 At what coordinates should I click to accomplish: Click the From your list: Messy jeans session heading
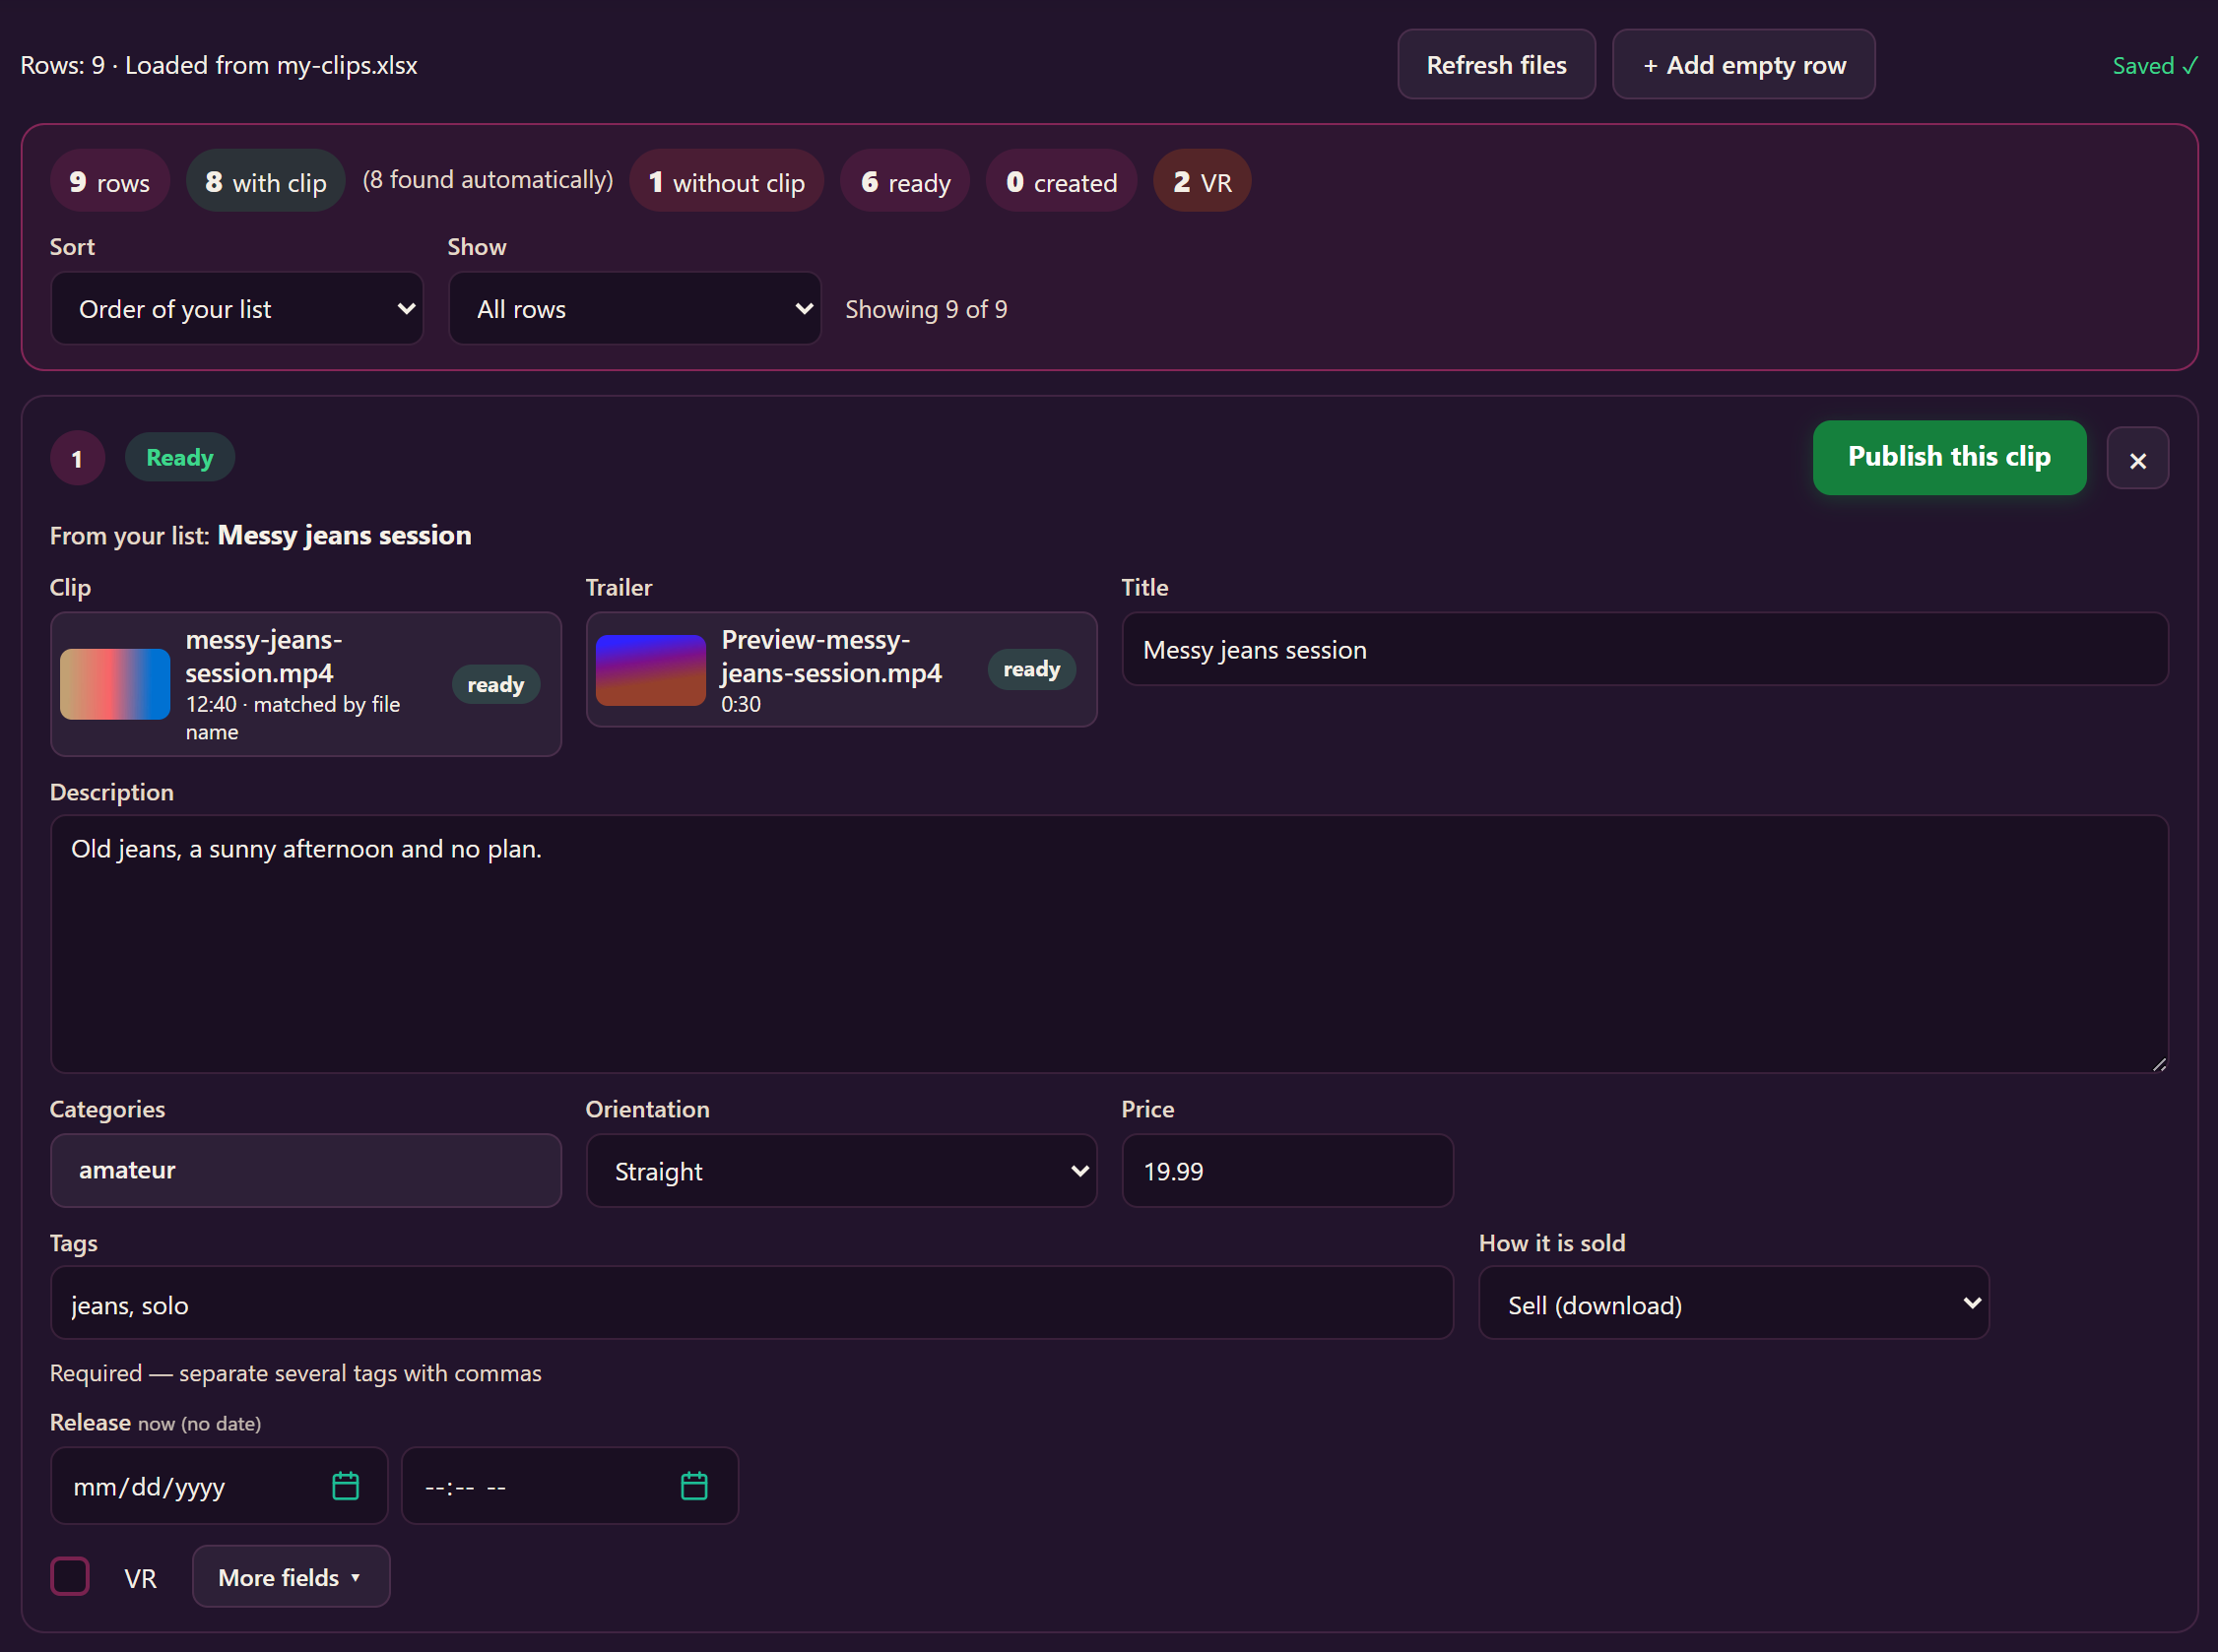260,535
